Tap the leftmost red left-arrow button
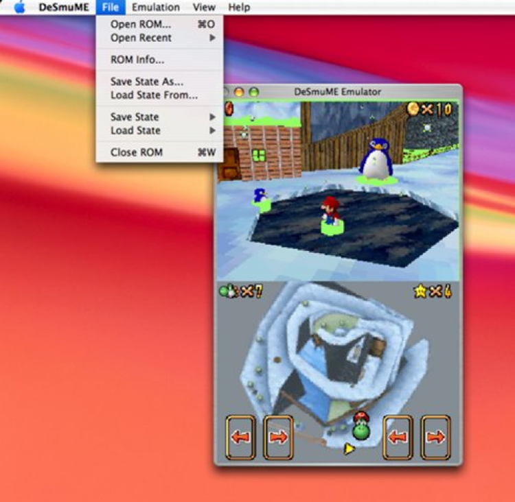 (x=240, y=437)
